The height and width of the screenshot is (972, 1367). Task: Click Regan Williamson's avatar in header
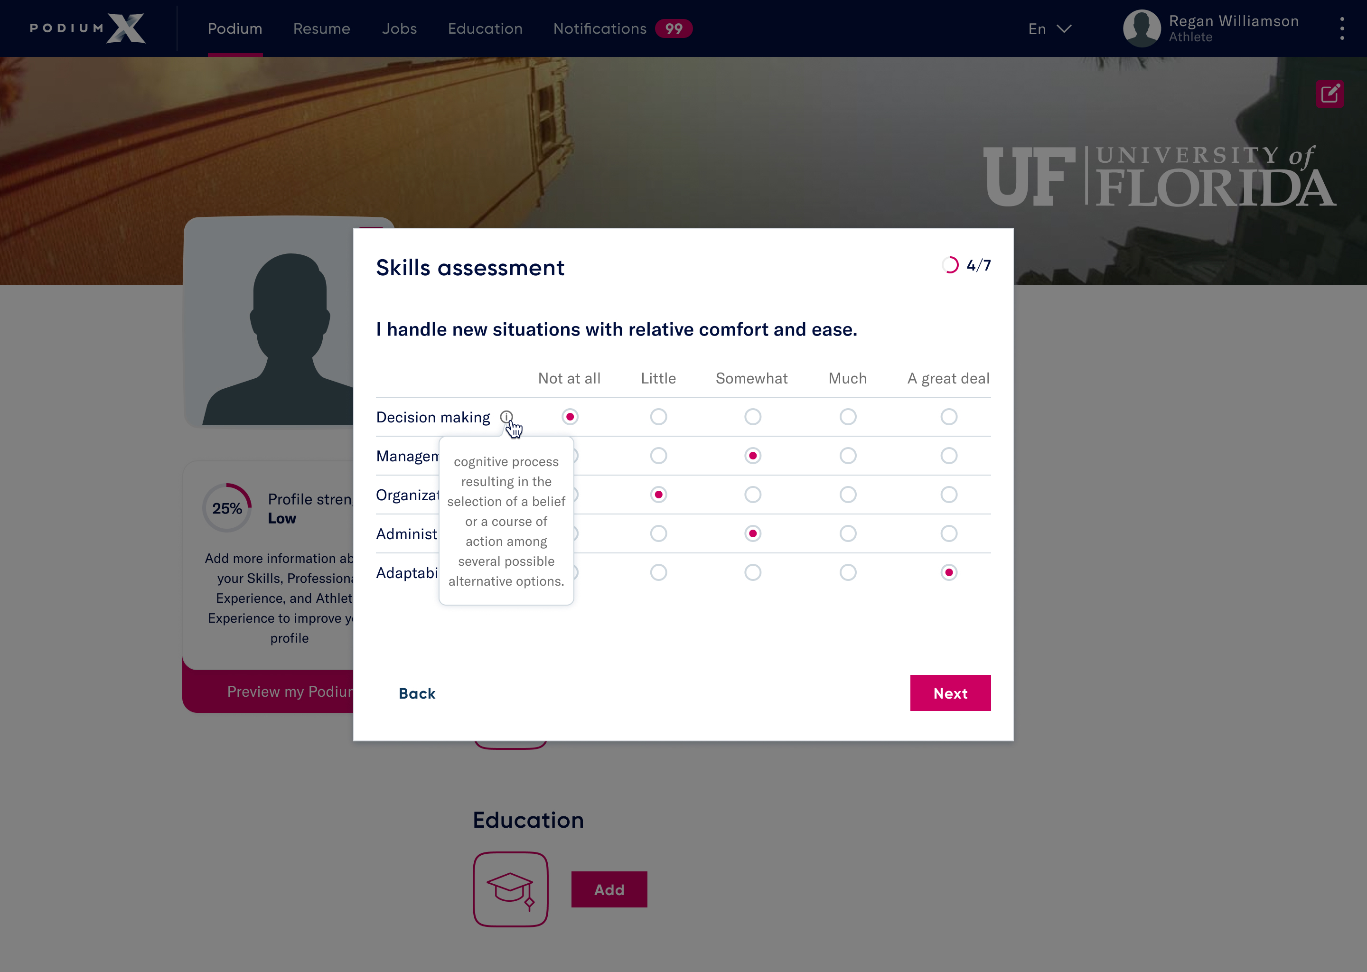[x=1142, y=29]
